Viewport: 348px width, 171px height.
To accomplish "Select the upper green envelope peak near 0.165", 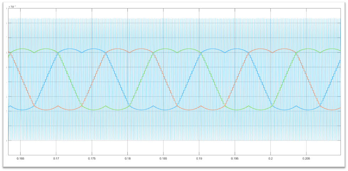I will (x=22, y=49).
